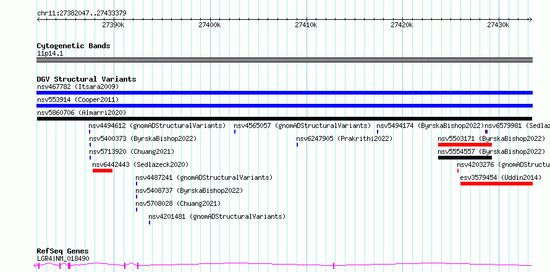
Task: Click the chr11:27382047..27433379 position text
Action: [x=82, y=14]
